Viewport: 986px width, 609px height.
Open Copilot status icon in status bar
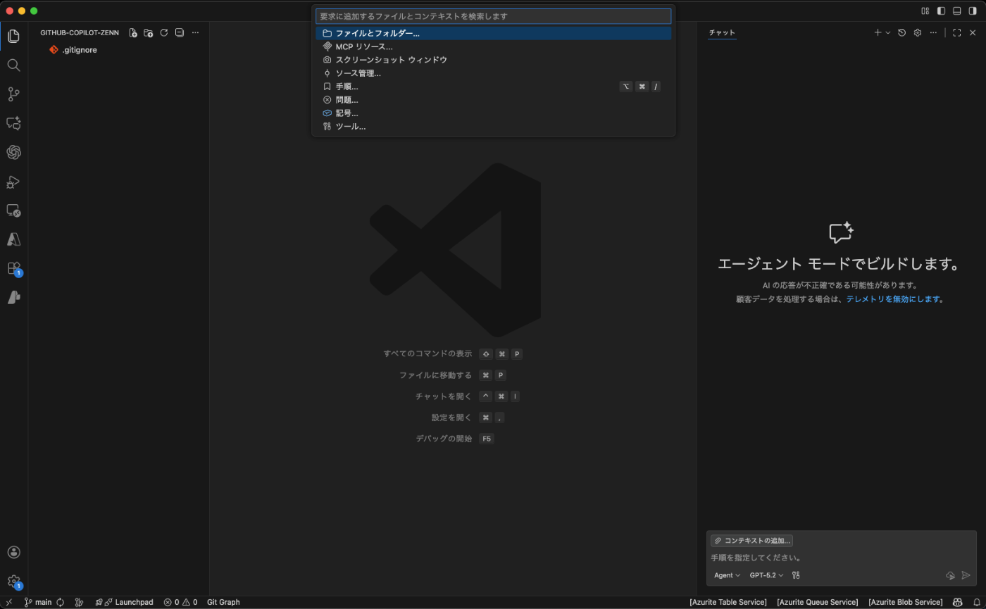click(958, 602)
